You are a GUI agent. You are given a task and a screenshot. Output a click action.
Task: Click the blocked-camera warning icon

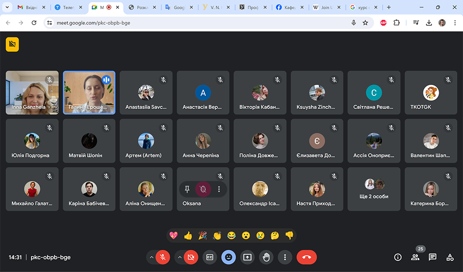click(12, 44)
